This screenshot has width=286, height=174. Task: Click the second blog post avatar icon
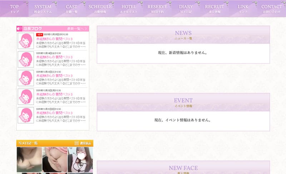pyautogui.click(x=26, y=59)
